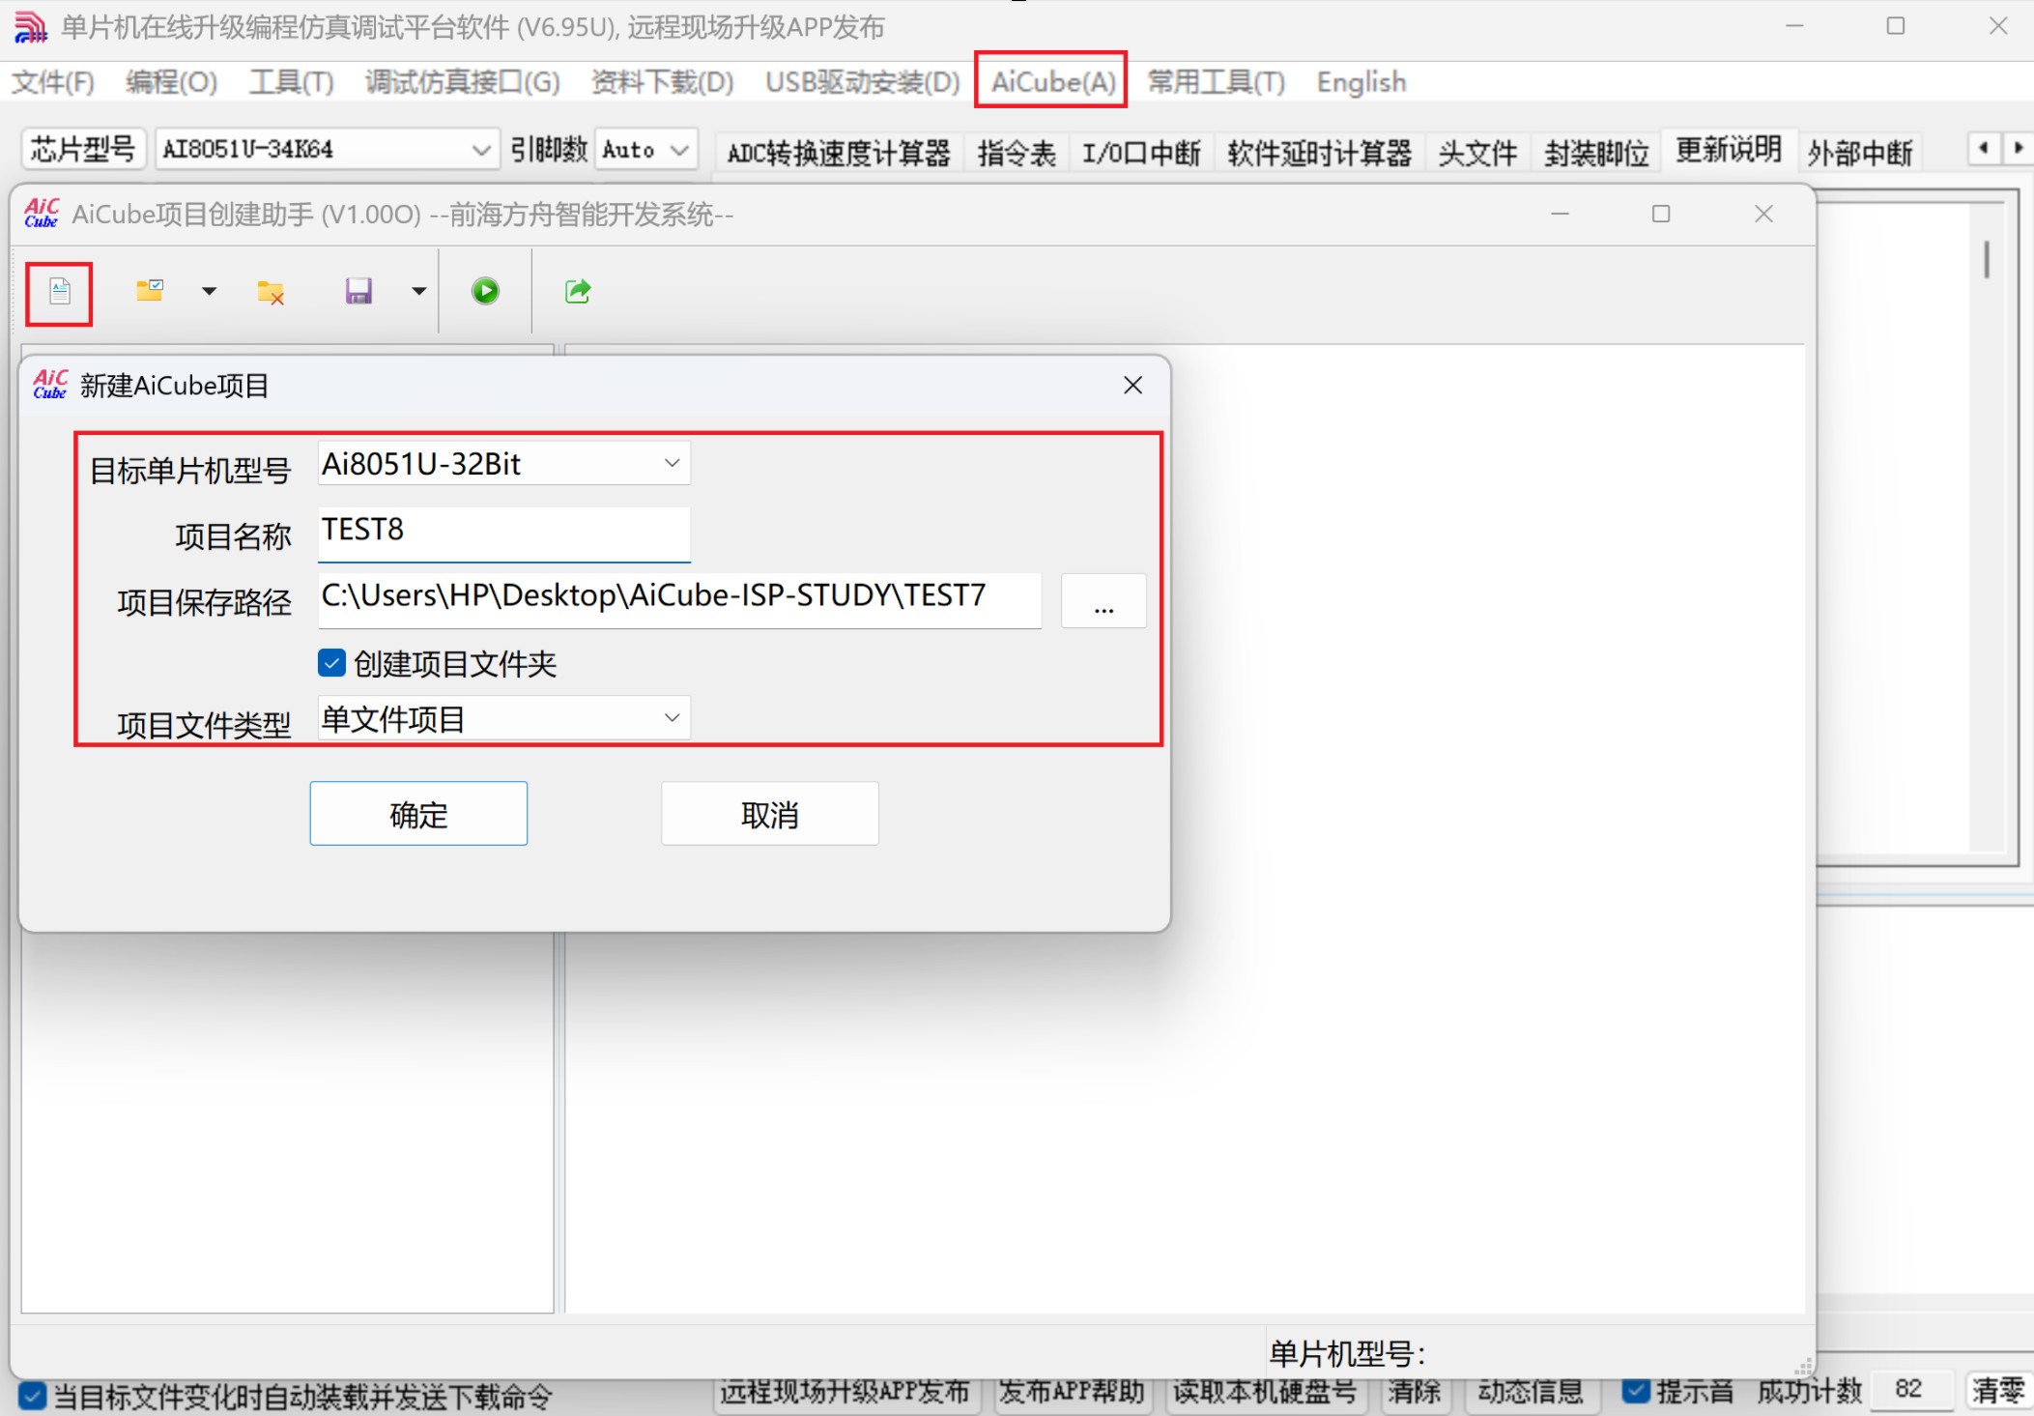Open project via yellow folder icon
This screenshot has width=2034, height=1416.
[150, 290]
